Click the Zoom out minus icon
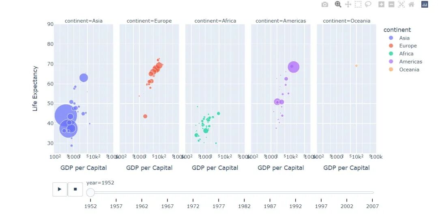 [391, 4]
